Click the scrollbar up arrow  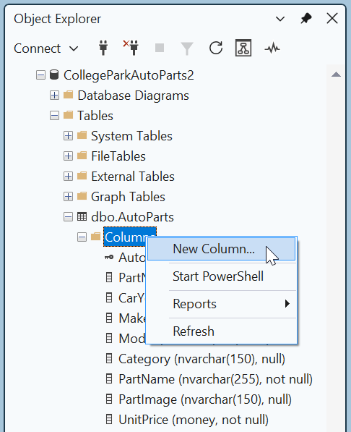coord(336,75)
